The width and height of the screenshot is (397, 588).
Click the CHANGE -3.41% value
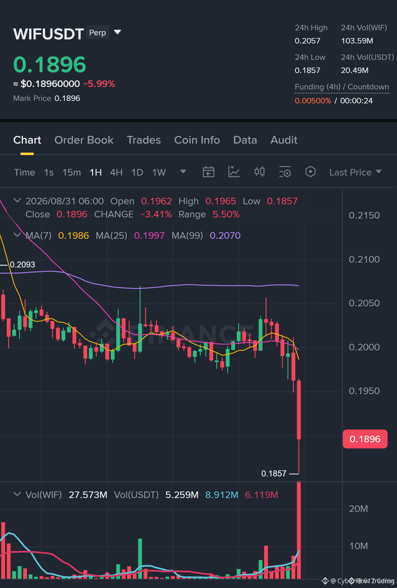(x=156, y=214)
